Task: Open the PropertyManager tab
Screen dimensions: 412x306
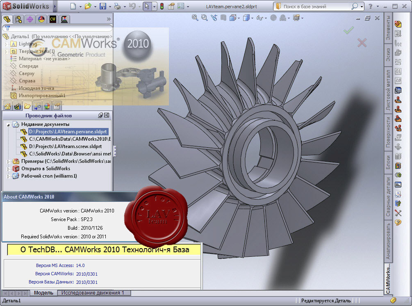Action: (18, 19)
